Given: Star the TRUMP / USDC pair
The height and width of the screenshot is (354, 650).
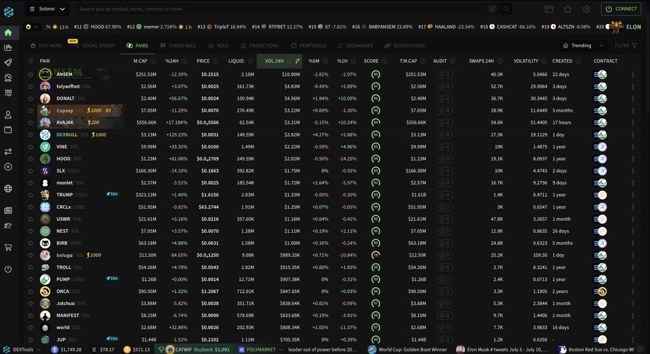Looking at the screenshot, I should click(31, 195).
